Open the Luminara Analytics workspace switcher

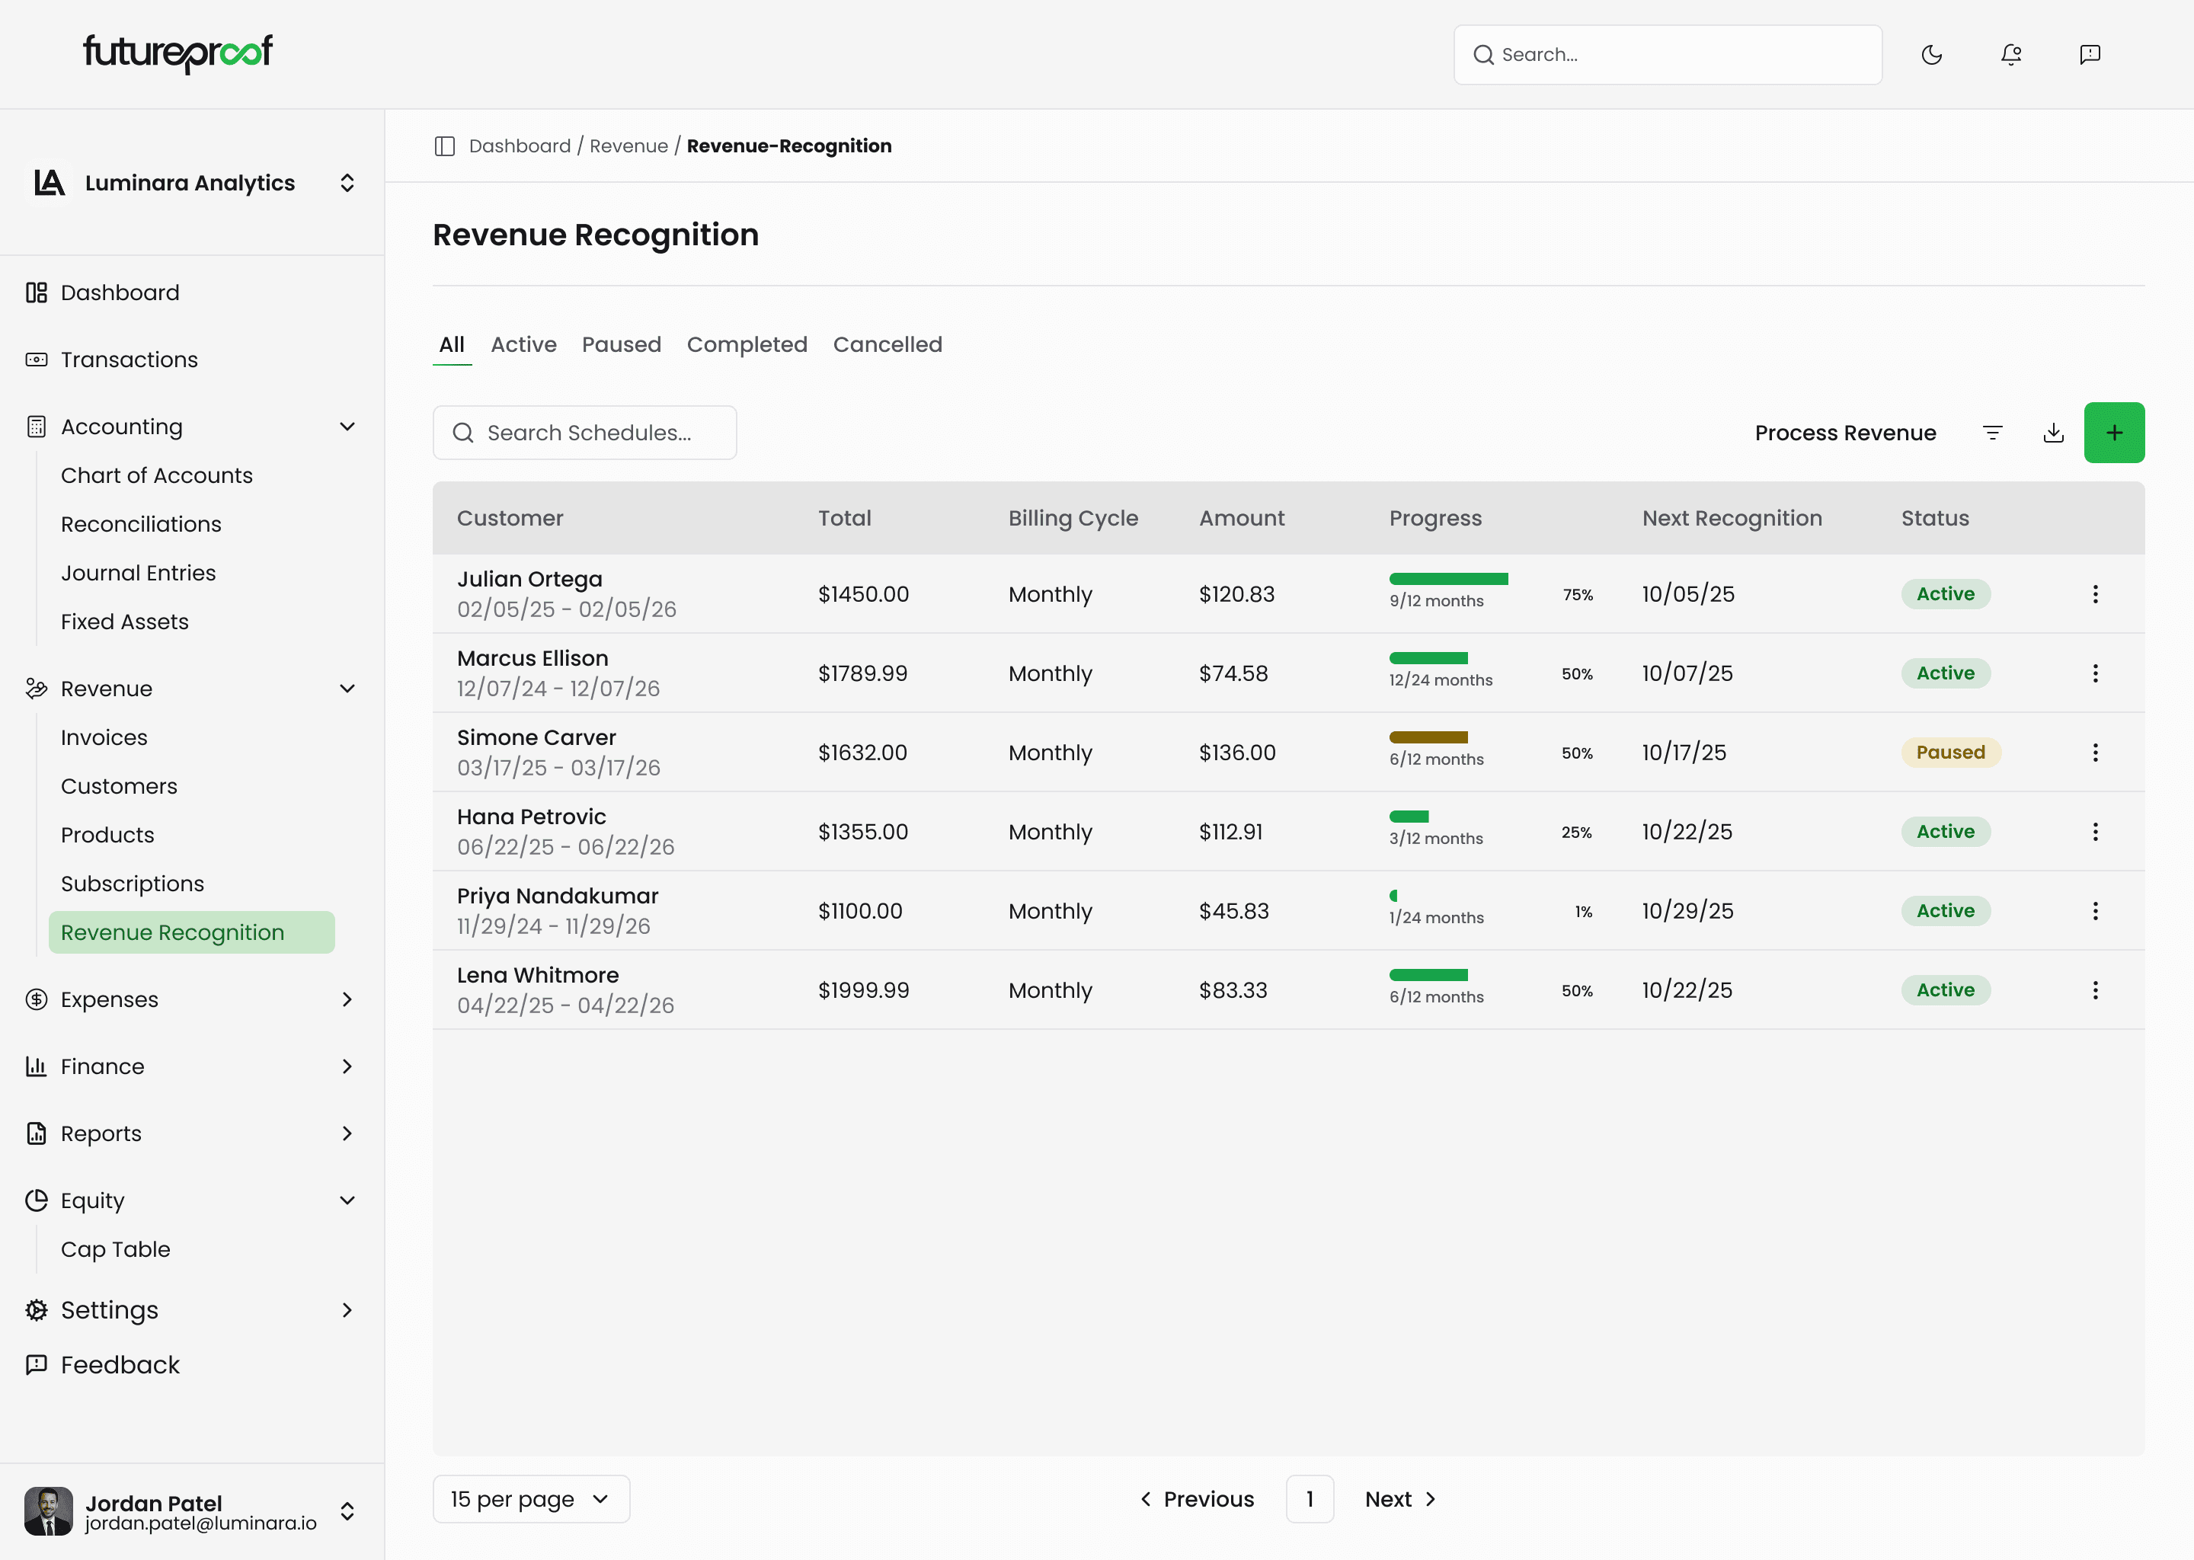(347, 183)
